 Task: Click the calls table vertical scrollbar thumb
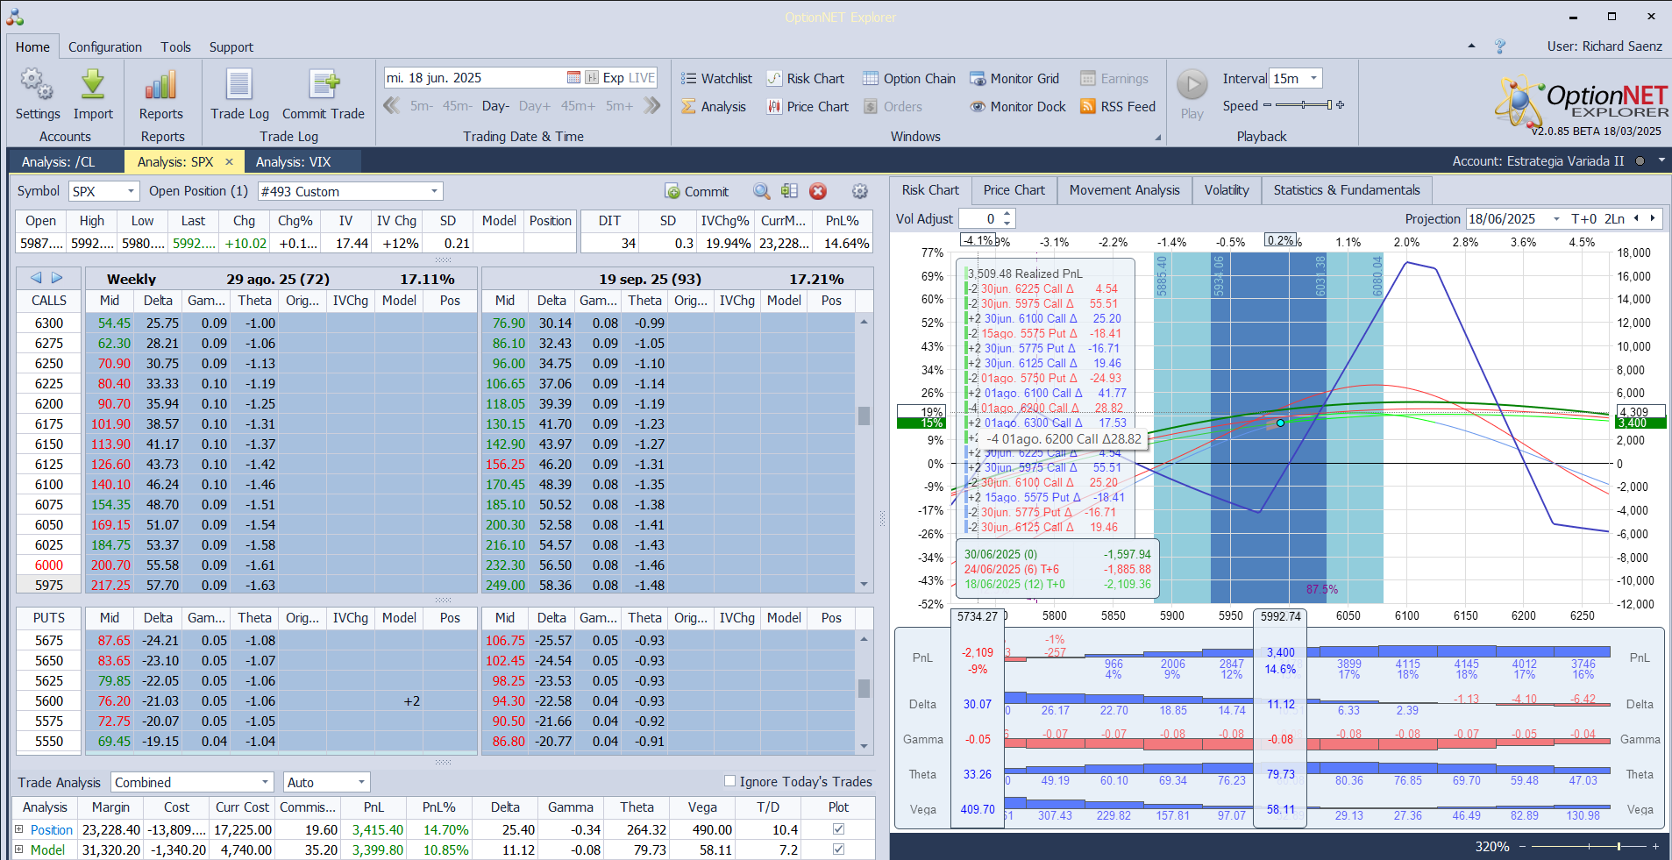[x=864, y=416]
